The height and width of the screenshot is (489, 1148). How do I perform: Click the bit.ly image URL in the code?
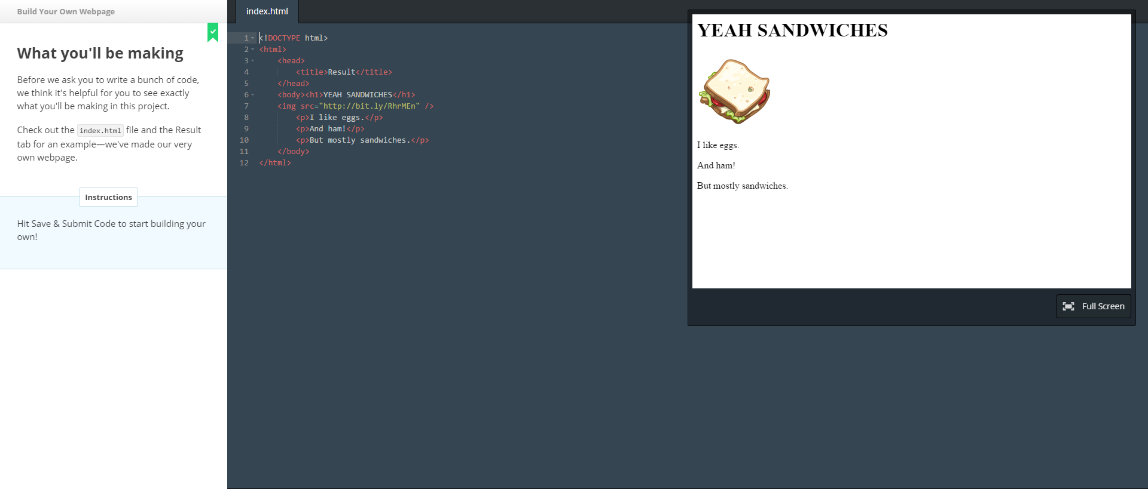[369, 106]
